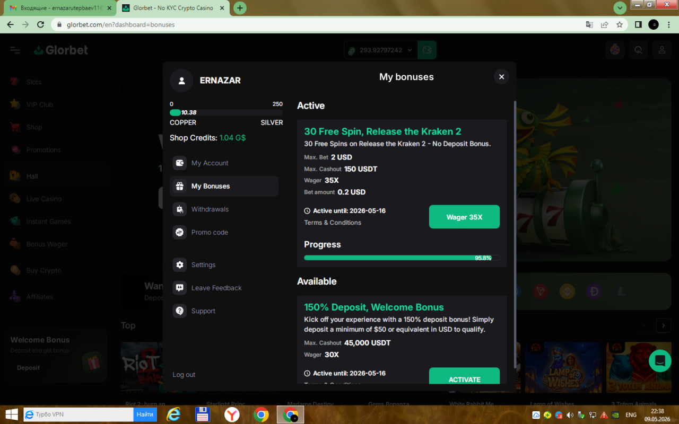Open the live chat widget bubble

660,361
